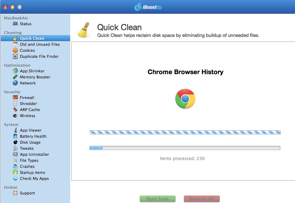This screenshot has width=295, height=203.
Task: Click the Firewall brick icon
Action: click(15, 98)
